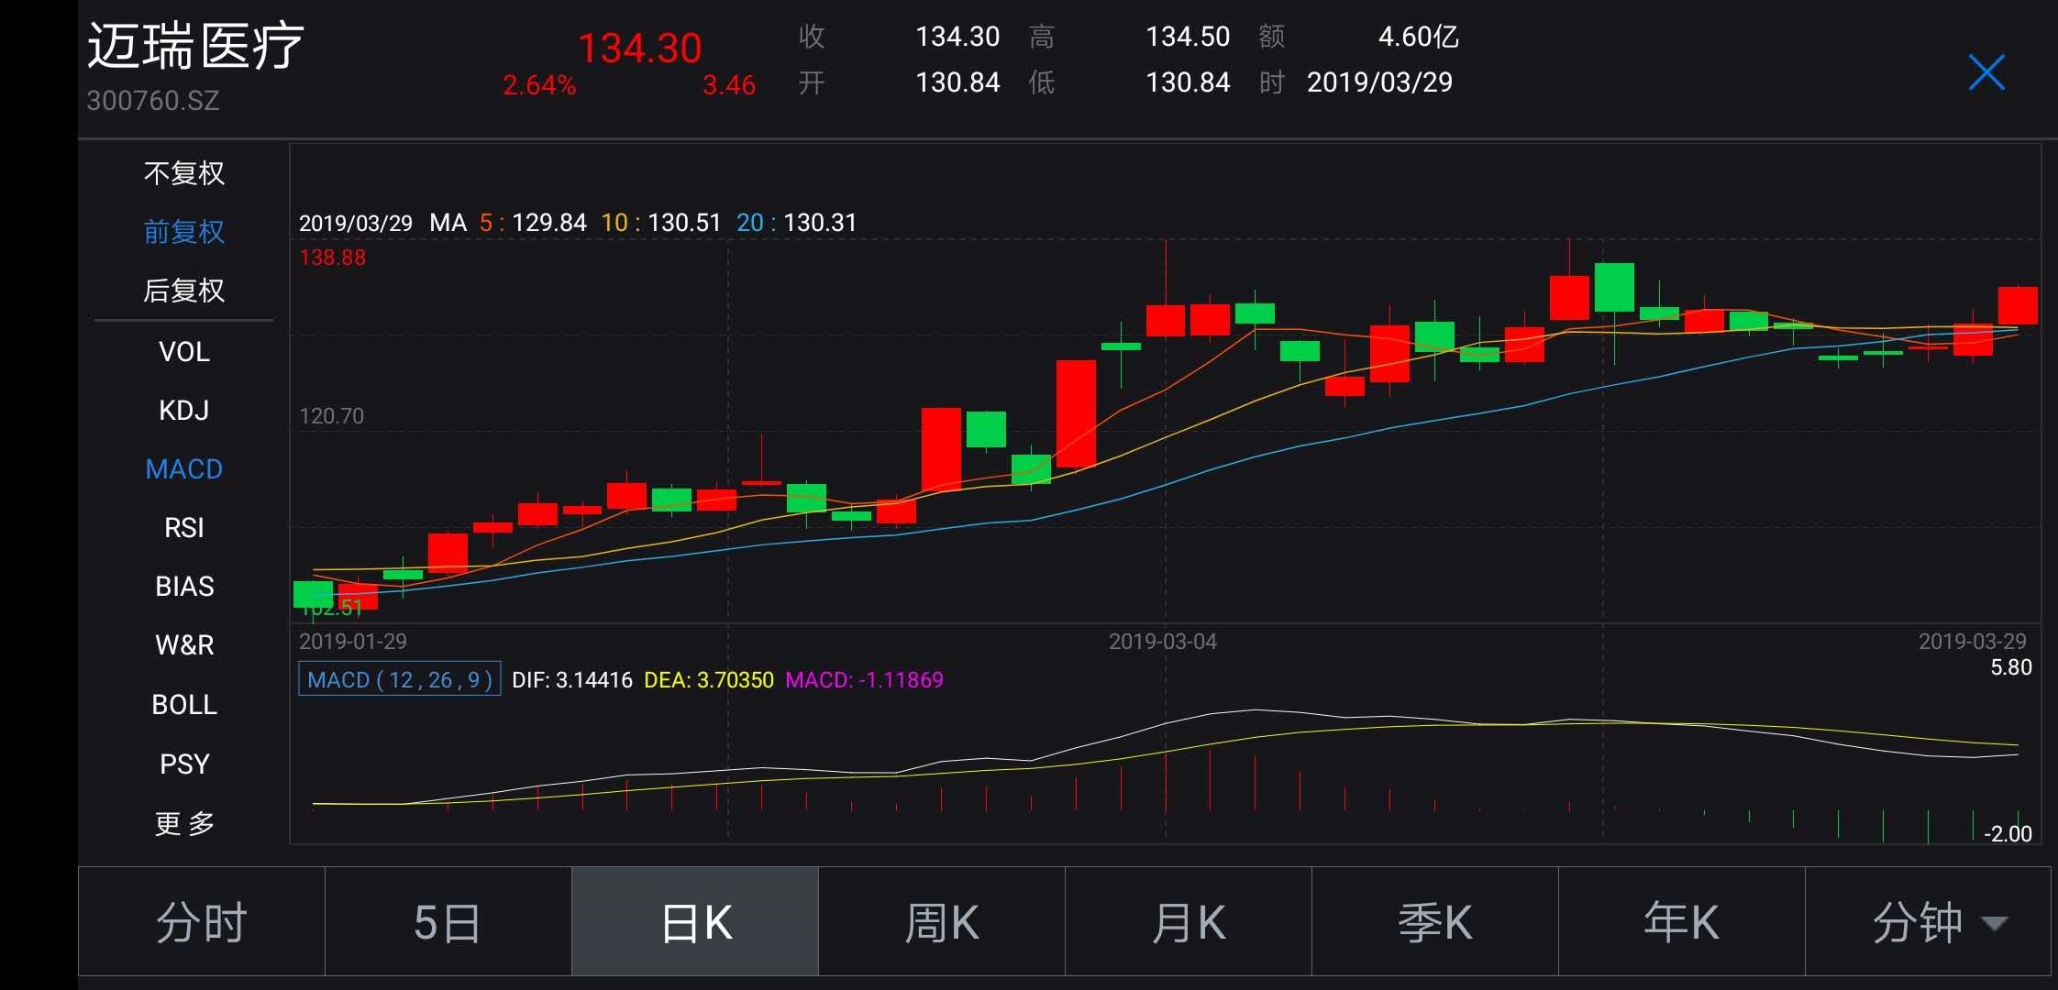Tap the last red candlestick on 2019-03-29
The height and width of the screenshot is (990, 2058).
2018,305
